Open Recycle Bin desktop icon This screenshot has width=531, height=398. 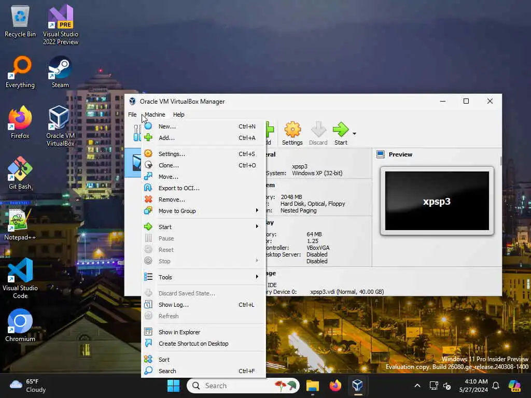coord(20,22)
